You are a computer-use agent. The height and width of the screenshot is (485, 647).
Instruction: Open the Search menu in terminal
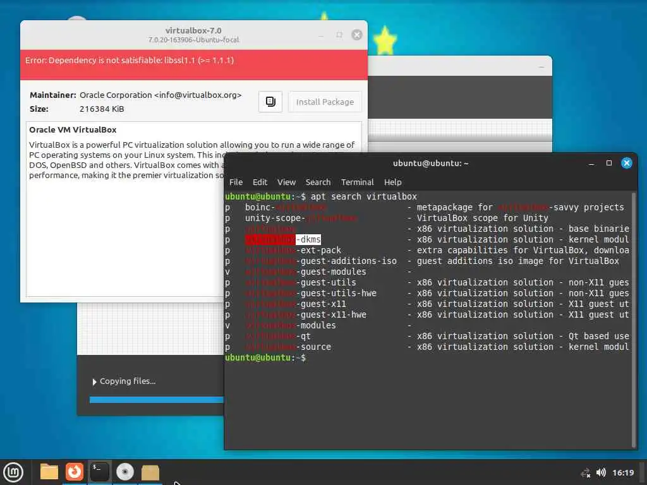tap(318, 182)
